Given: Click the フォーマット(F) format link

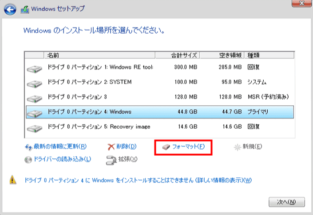Looking at the screenshot, I should click(188, 146).
